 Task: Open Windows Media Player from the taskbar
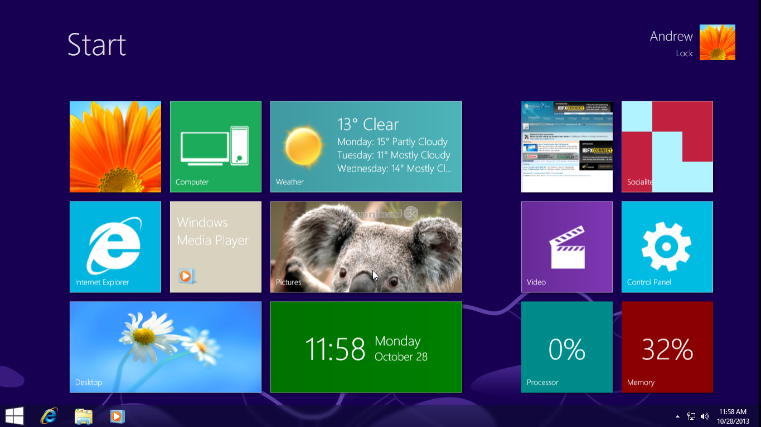point(117,416)
